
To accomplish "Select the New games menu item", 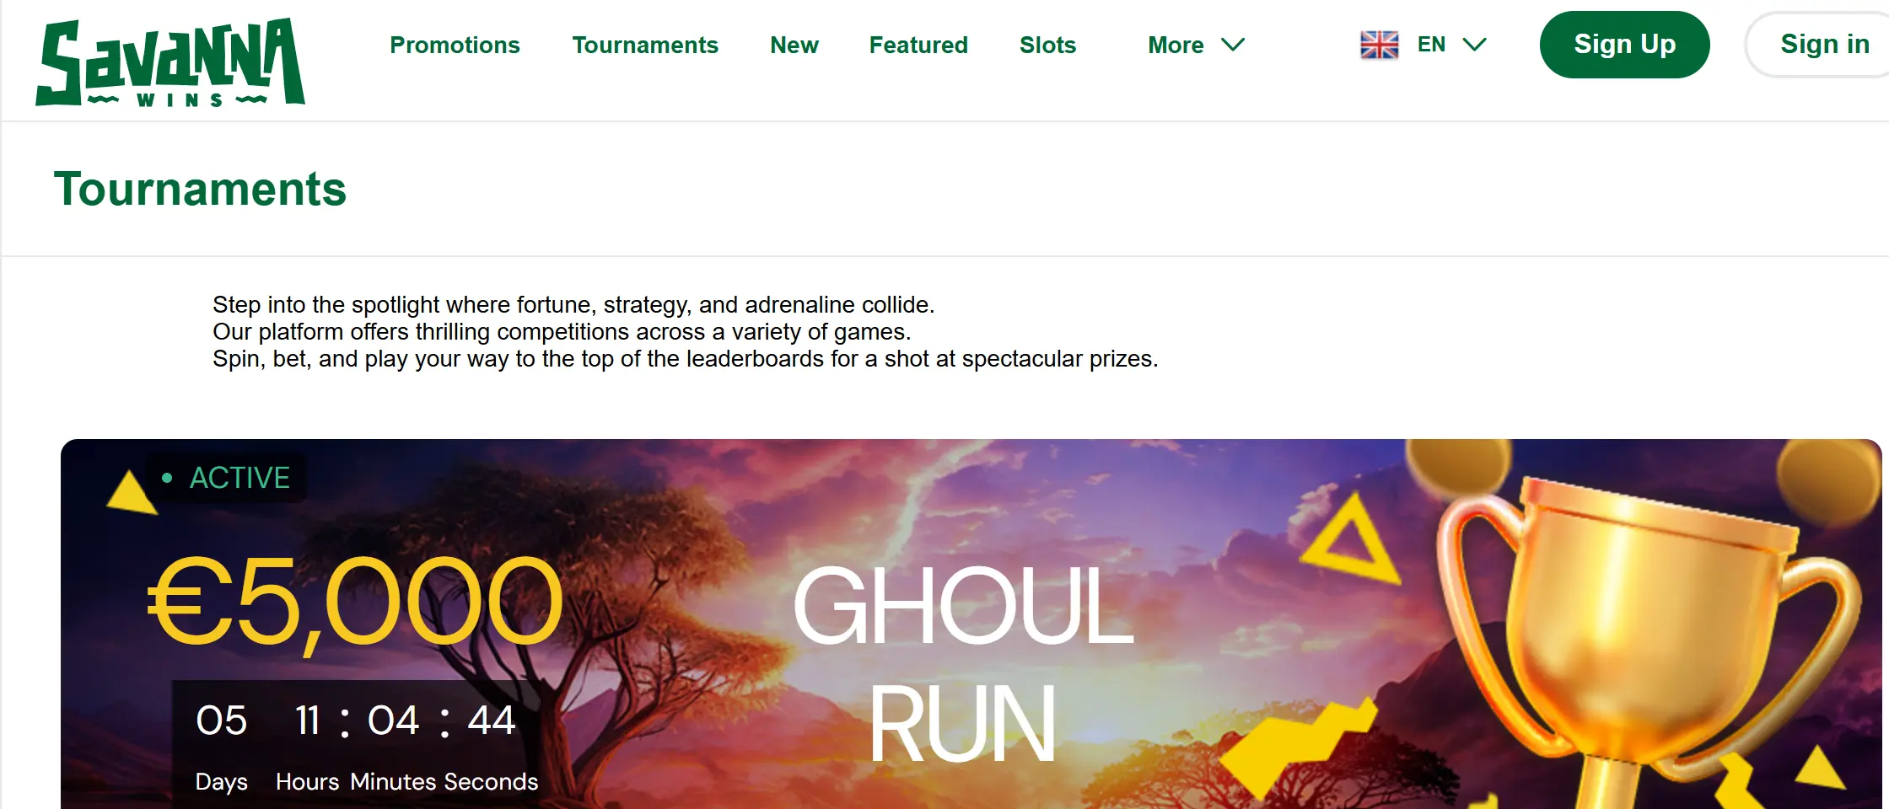I will click(794, 45).
